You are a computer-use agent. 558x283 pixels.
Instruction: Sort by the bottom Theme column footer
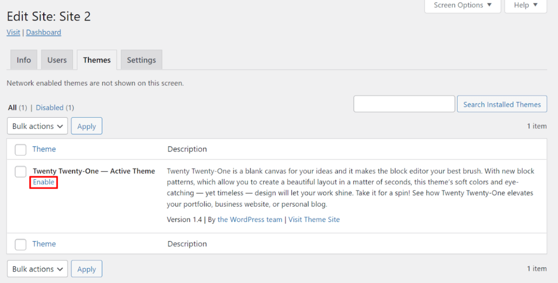click(x=44, y=244)
